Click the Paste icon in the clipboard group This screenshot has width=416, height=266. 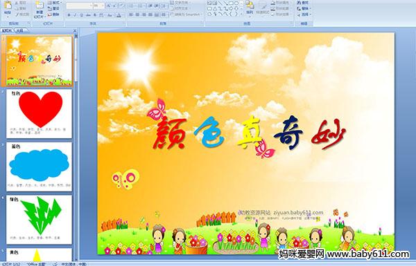point(8,8)
